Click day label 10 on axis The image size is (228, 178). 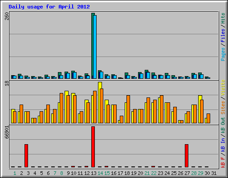73,173
